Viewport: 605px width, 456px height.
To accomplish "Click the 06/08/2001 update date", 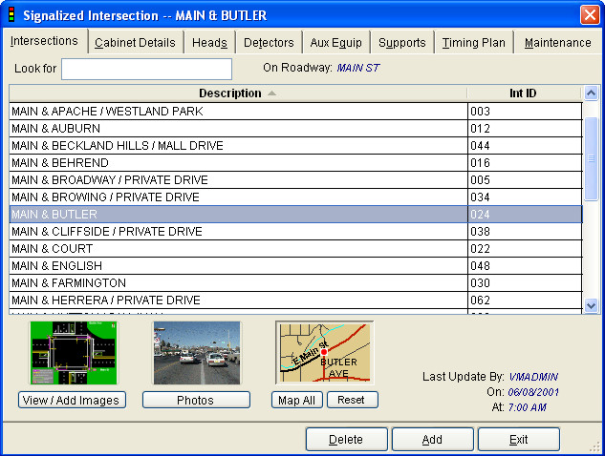I will click(533, 392).
